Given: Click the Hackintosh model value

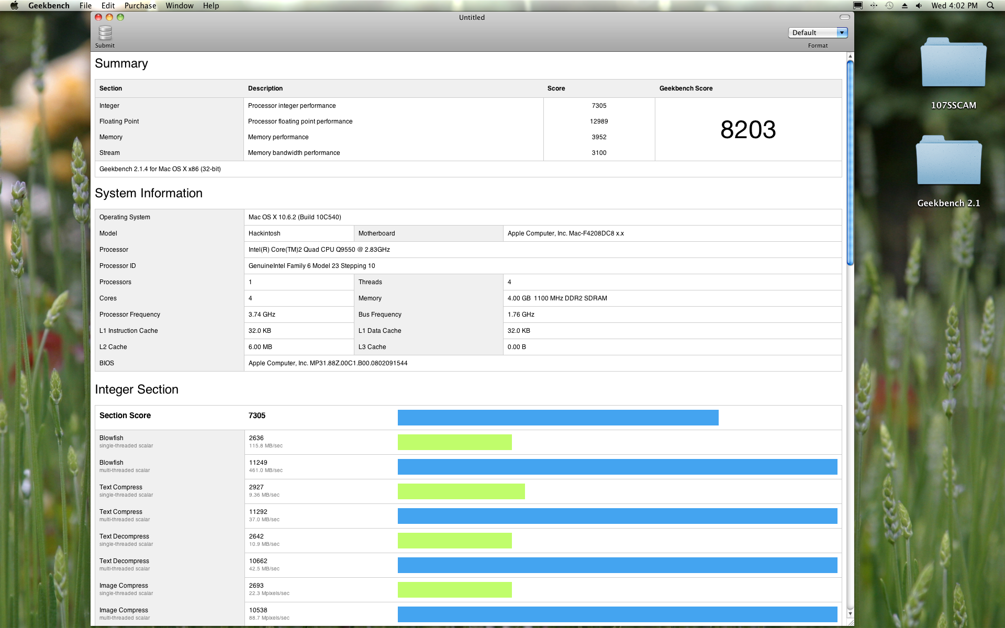Looking at the screenshot, I should pos(264,233).
